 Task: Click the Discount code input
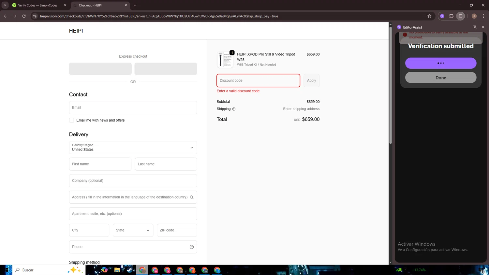[x=258, y=80]
